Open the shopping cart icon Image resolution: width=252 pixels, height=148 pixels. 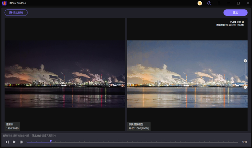click(x=200, y=3)
